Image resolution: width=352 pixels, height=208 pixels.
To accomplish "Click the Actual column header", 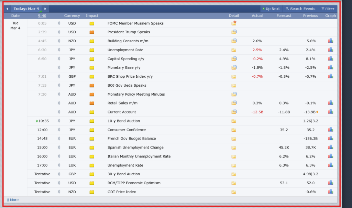I will [257, 15].
